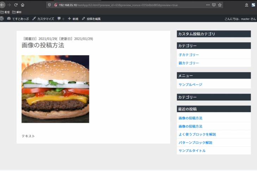Click the tracking protection shield icon
The width and height of the screenshot is (257, 171).
[x=49, y=5]
